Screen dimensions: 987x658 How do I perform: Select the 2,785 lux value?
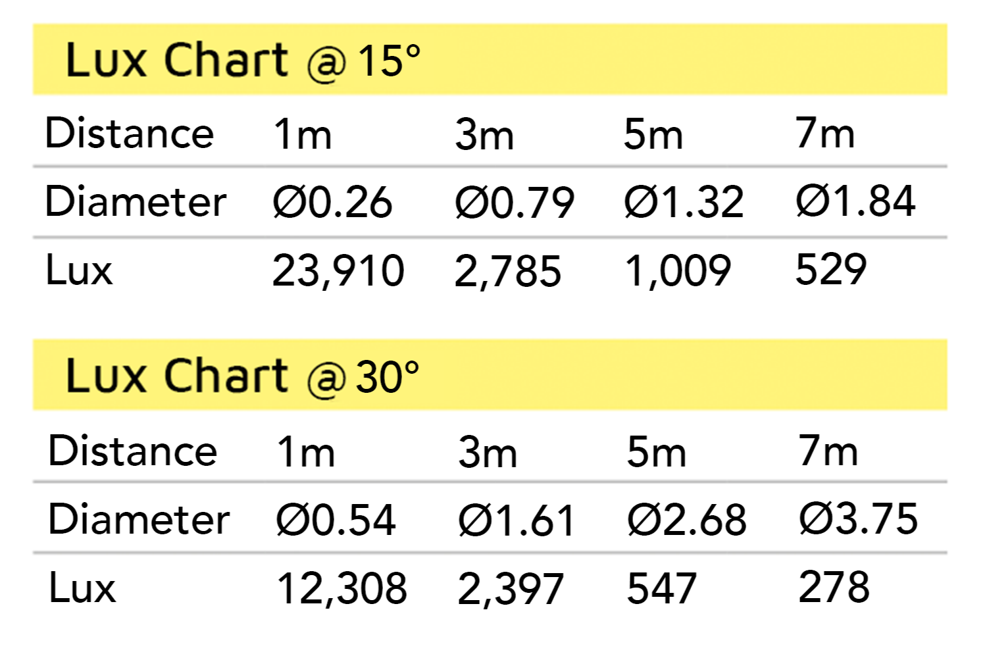pos(507,271)
